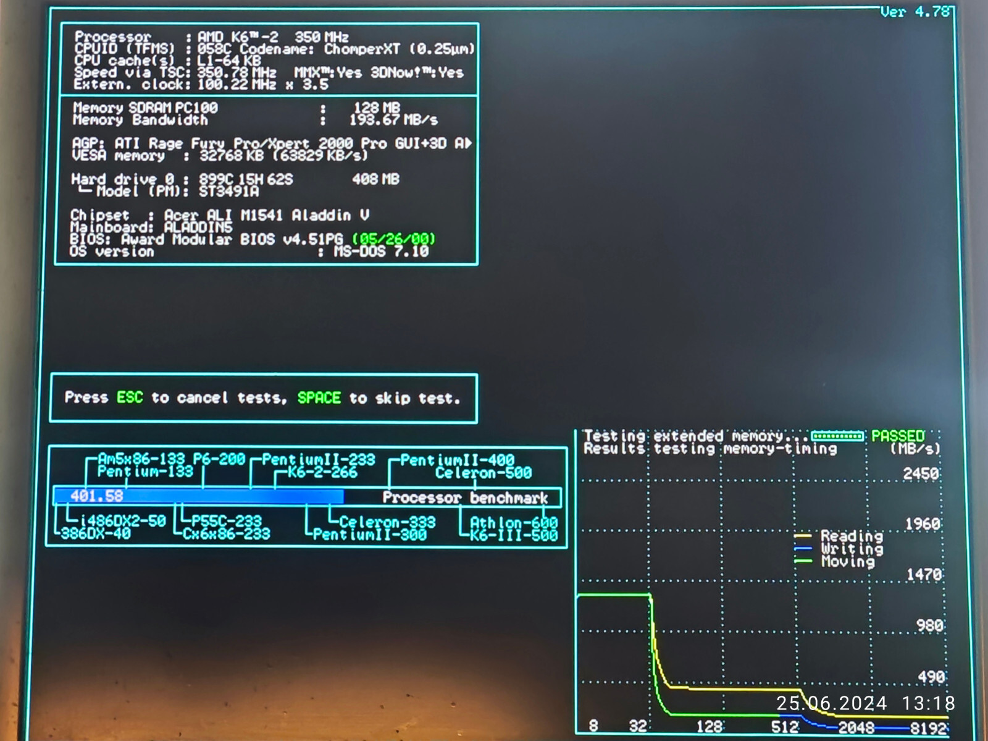
Task: Click the '512' block size axis label
Action: tap(785, 727)
